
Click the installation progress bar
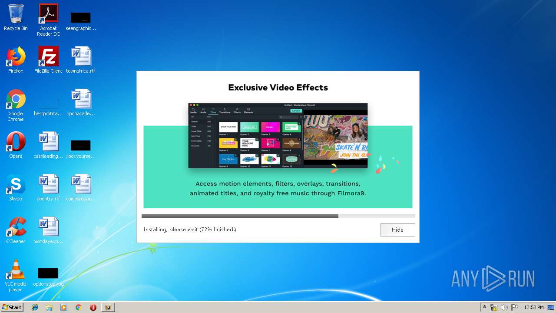click(278, 216)
